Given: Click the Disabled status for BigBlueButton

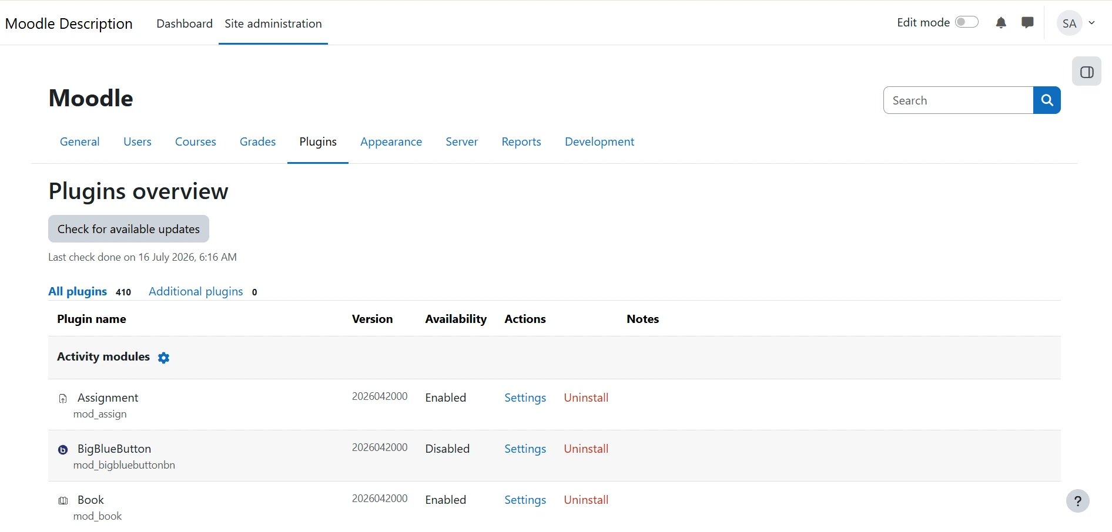Looking at the screenshot, I should (447, 449).
